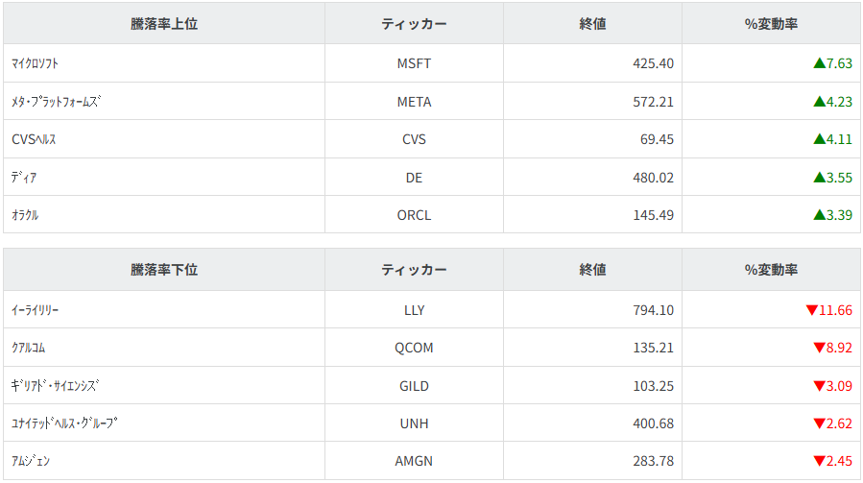The height and width of the screenshot is (483, 863).
Task: Click the green up arrow beside 3.39
Action: coord(819,215)
